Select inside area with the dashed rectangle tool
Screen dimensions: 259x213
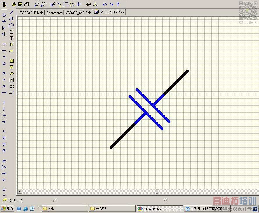point(66,4)
